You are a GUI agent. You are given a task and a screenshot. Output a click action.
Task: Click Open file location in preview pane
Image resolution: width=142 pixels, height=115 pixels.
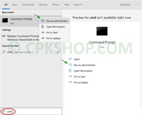click(x=83, y=71)
